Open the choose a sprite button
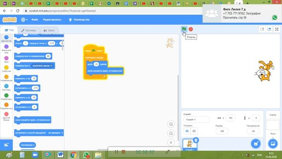Image resolution: width=282 pixels, height=159 pixels. coord(256,144)
